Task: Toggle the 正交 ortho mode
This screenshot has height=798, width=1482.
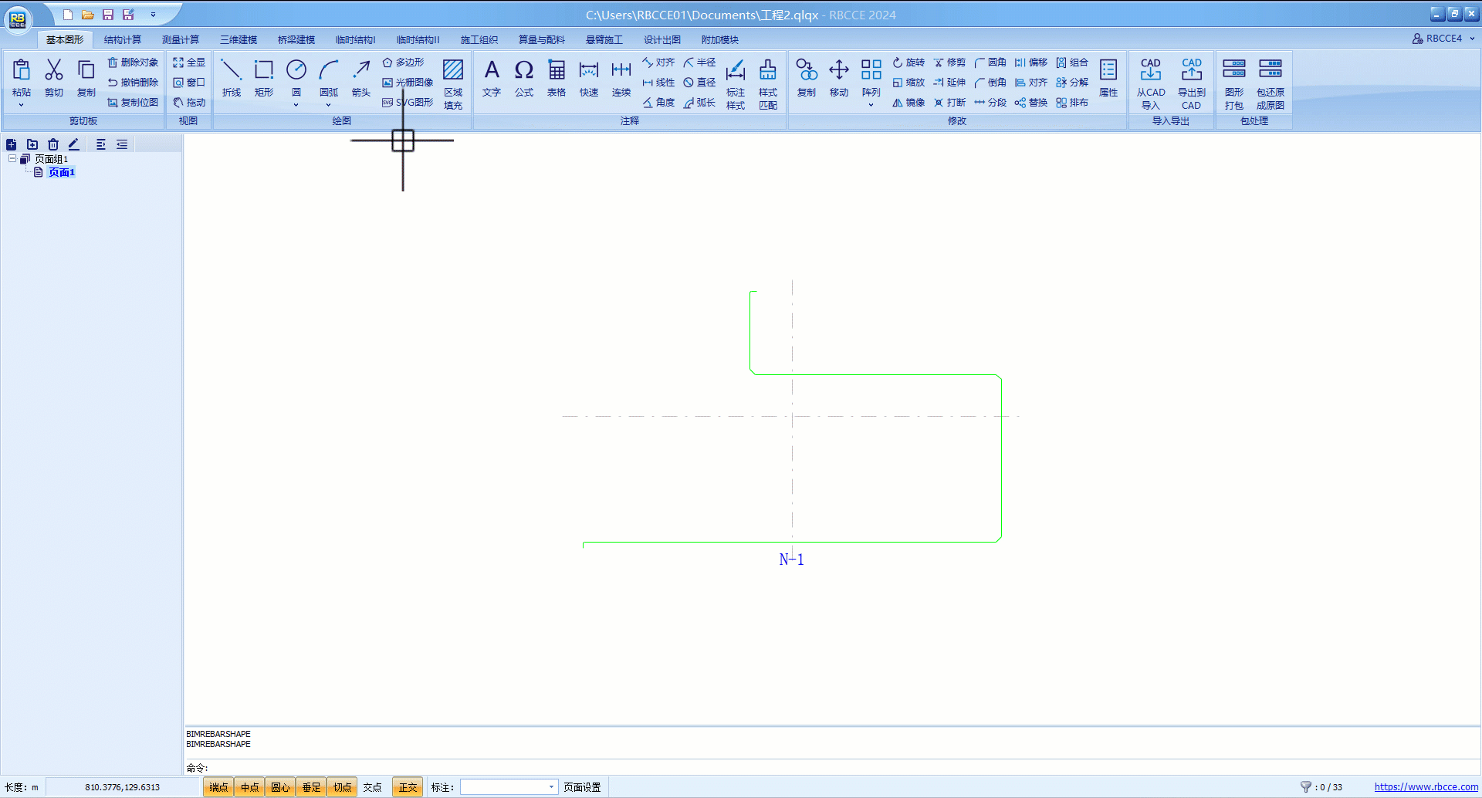Action: 408,787
